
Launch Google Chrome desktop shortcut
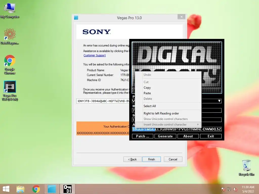(10, 64)
